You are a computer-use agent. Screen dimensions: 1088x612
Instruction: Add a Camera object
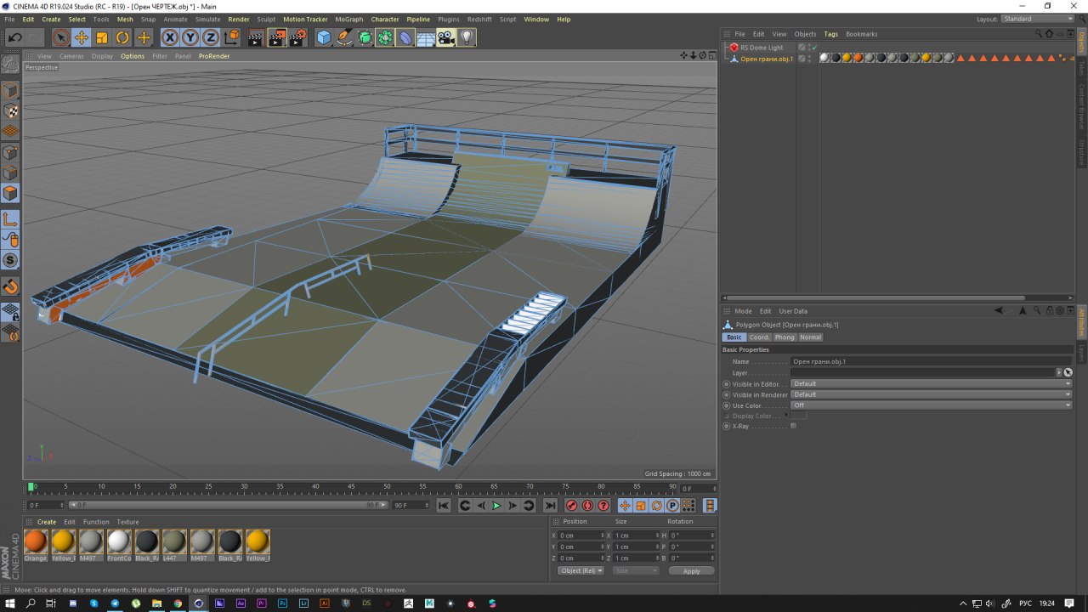click(x=446, y=37)
